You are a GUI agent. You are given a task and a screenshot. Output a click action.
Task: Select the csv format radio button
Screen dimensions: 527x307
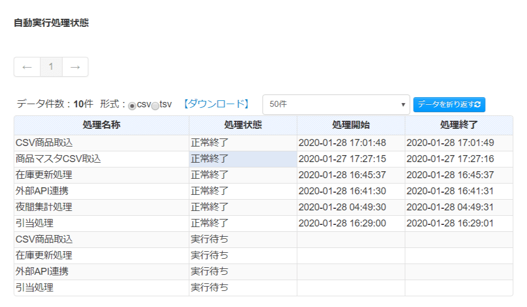coord(132,106)
